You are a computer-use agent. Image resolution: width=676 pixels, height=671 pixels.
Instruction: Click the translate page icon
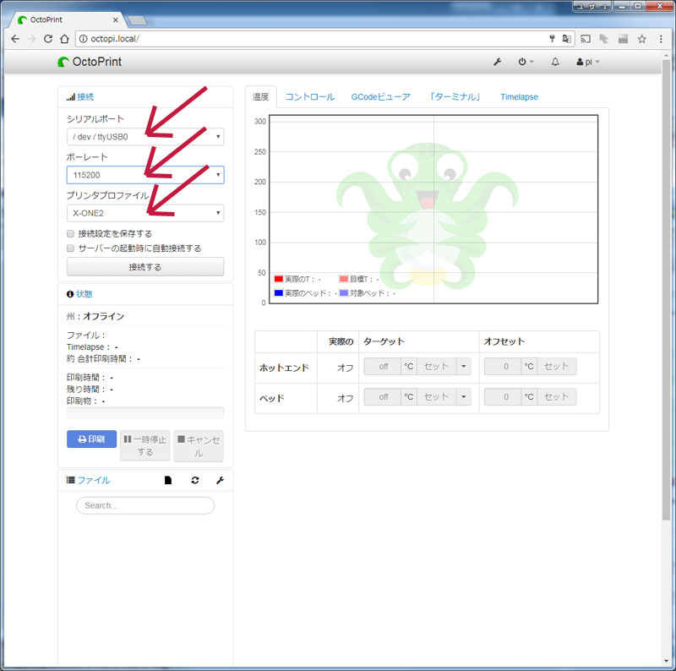tap(566, 39)
